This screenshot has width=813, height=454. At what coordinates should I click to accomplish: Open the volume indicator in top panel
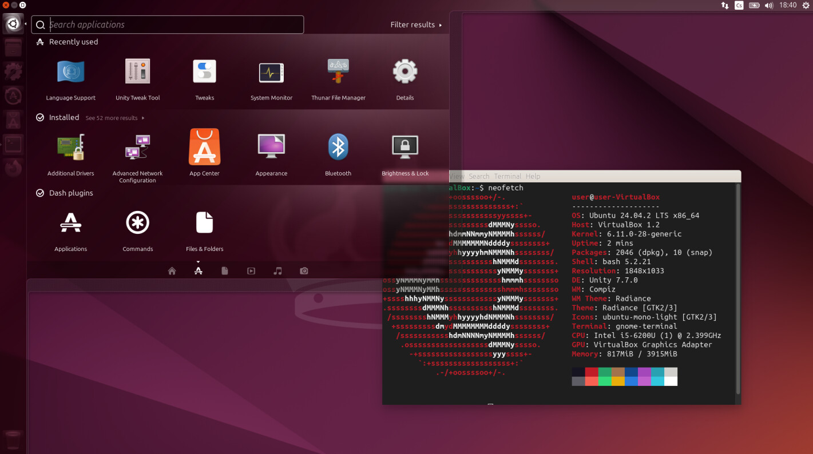click(769, 5)
